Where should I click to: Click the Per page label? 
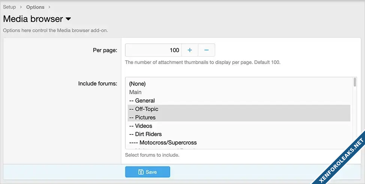pyautogui.click(x=105, y=50)
